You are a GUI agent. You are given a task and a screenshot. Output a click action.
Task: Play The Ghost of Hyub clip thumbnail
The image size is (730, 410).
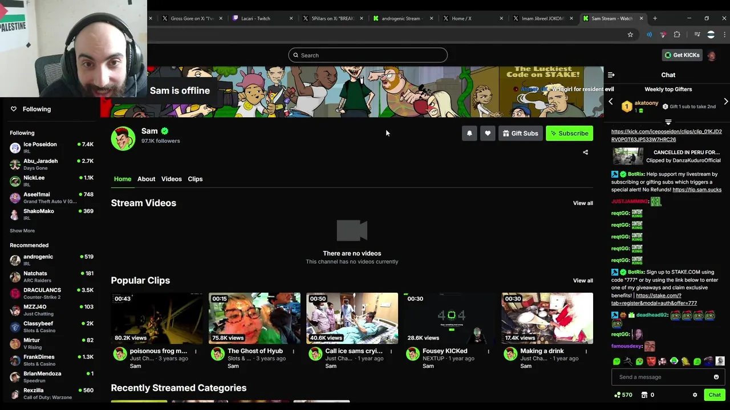[x=254, y=318]
